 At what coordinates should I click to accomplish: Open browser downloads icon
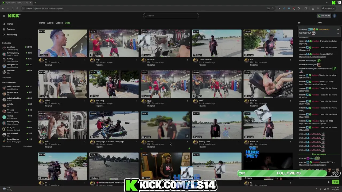coord(313,8)
